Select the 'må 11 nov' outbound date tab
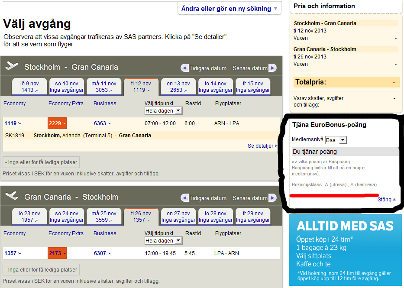Viewport: 404px width, 288px height. click(104, 87)
